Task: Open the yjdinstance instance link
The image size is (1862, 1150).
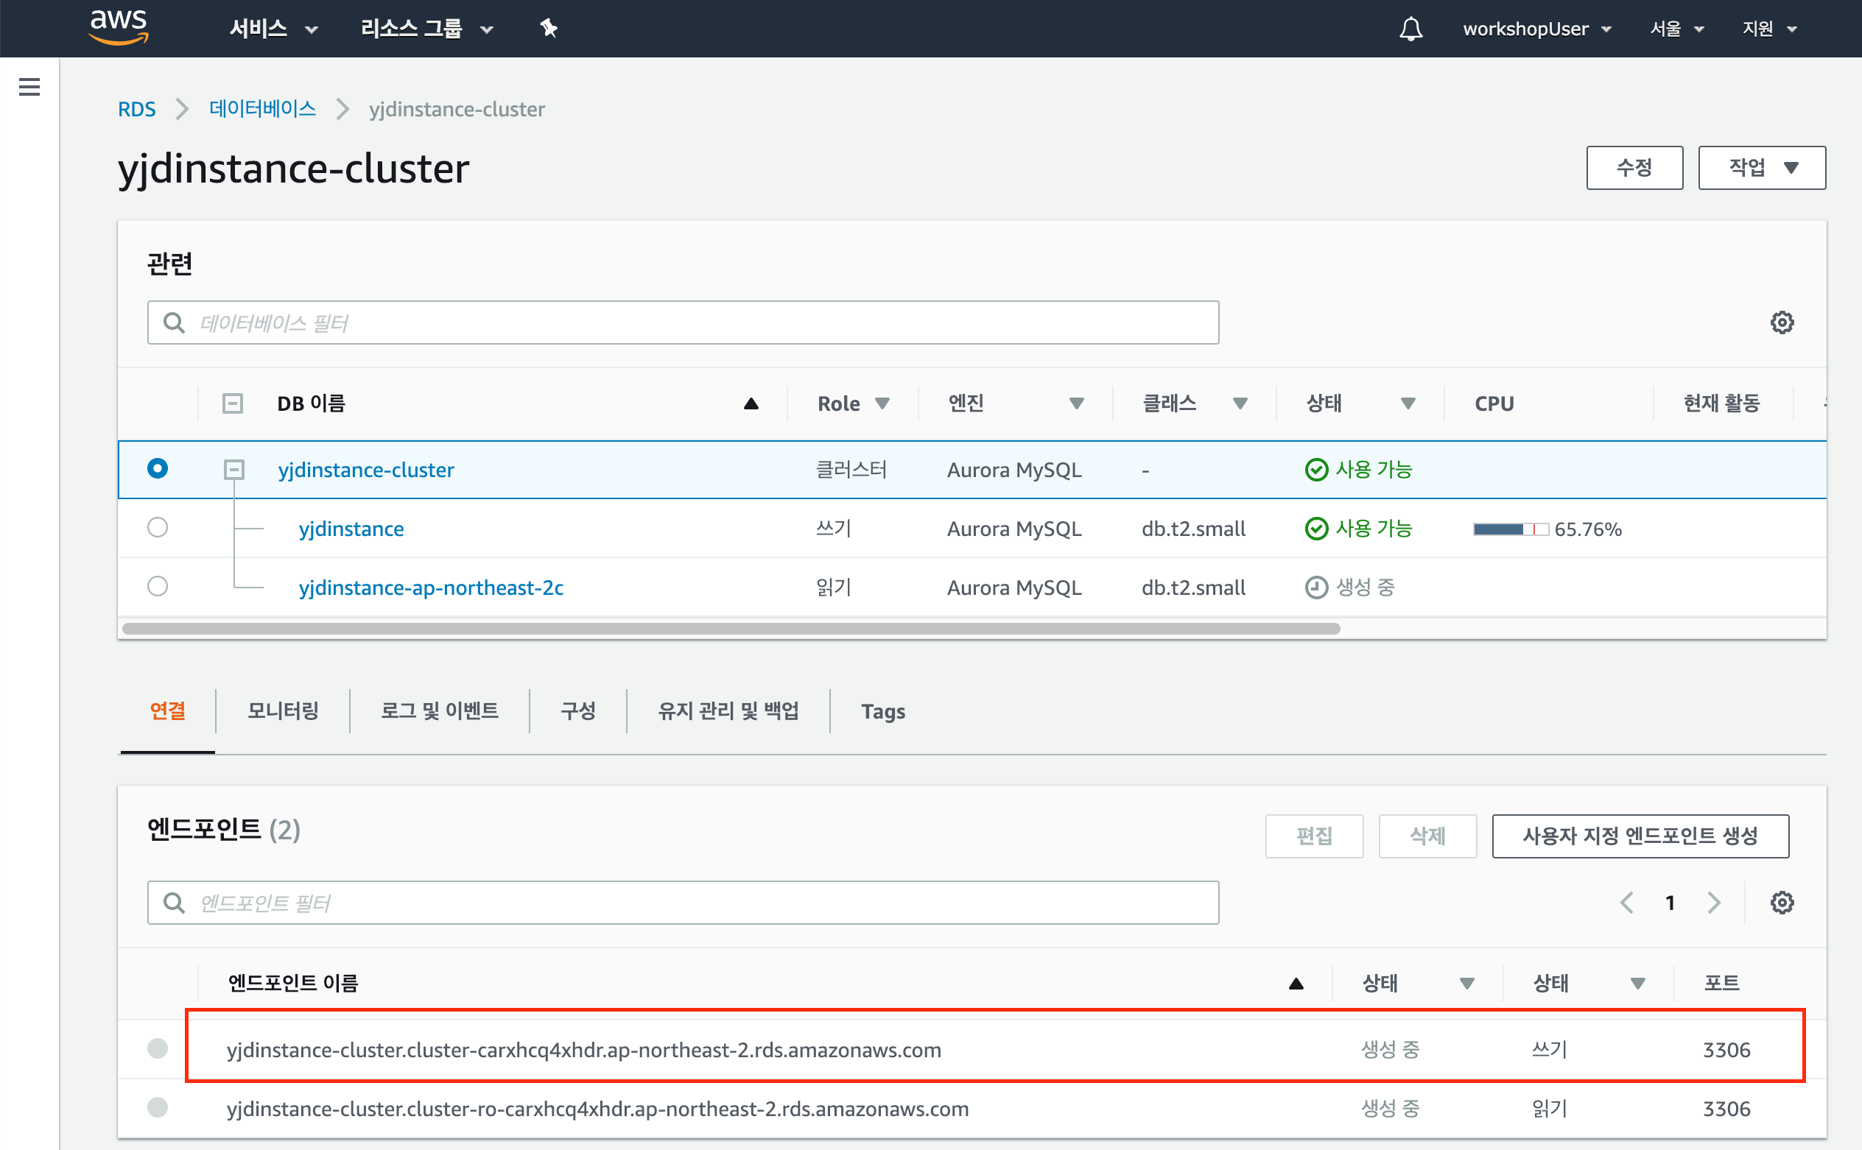Action: pyautogui.click(x=351, y=529)
